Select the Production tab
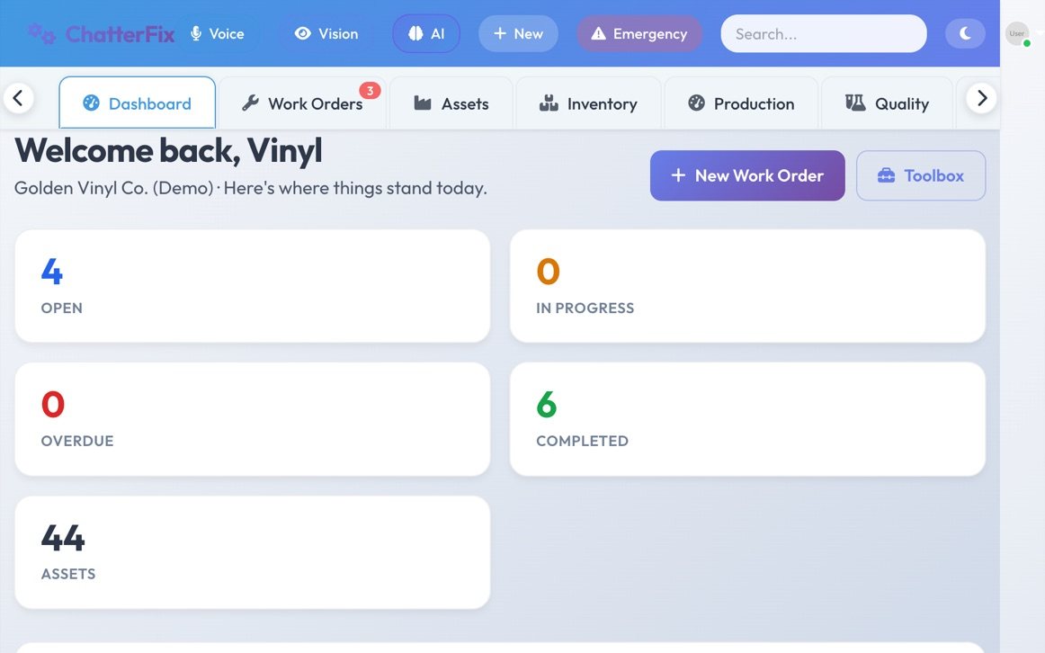The width and height of the screenshot is (1045, 653). (x=741, y=103)
